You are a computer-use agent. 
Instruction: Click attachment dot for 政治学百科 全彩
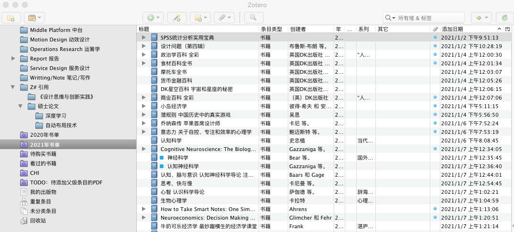click(435, 55)
